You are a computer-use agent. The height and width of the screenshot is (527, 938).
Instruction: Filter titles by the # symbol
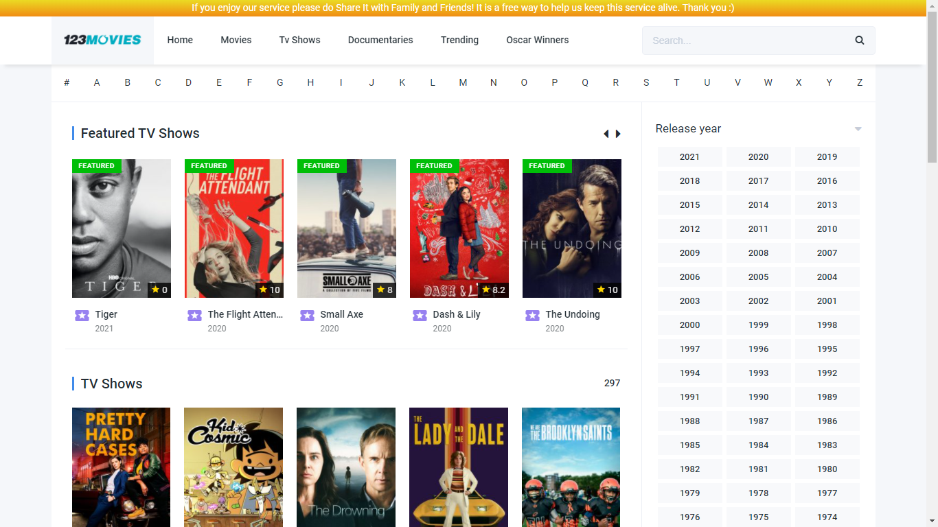coord(67,82)
